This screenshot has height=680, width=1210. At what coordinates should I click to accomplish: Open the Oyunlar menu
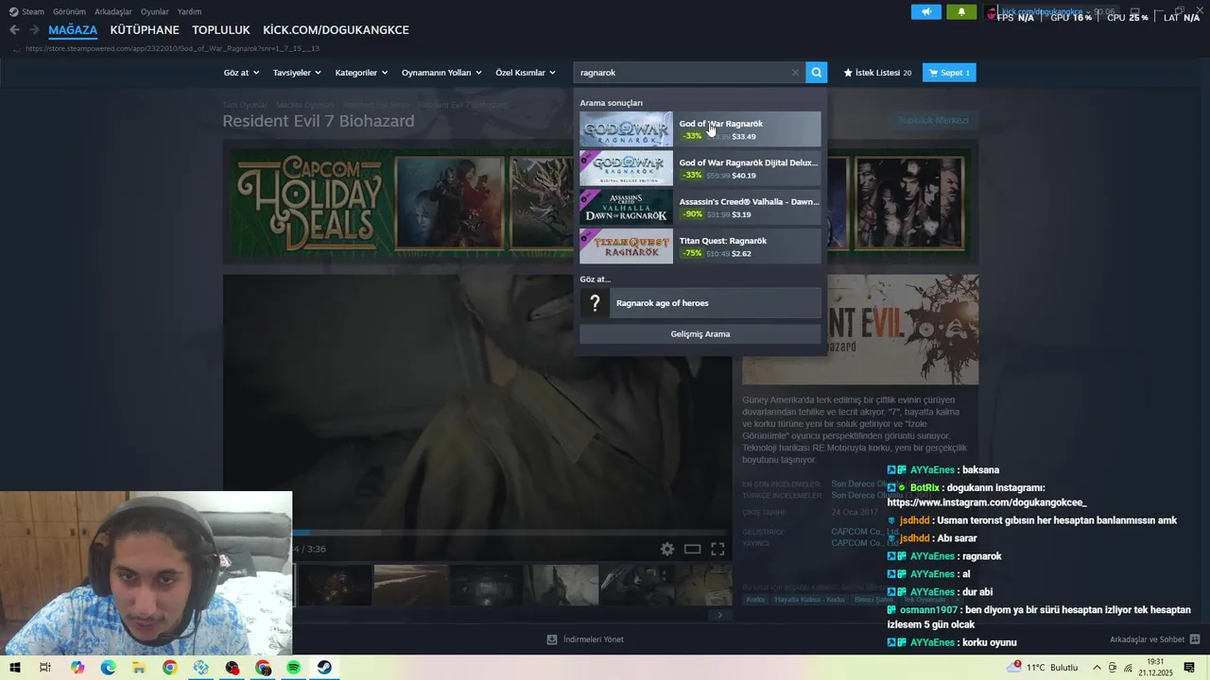tap(154, 11)
